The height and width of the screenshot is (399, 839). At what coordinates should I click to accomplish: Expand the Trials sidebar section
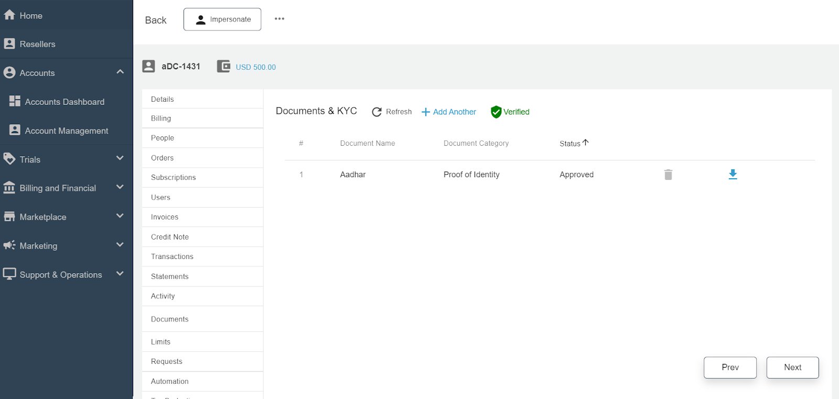point(120,158)
